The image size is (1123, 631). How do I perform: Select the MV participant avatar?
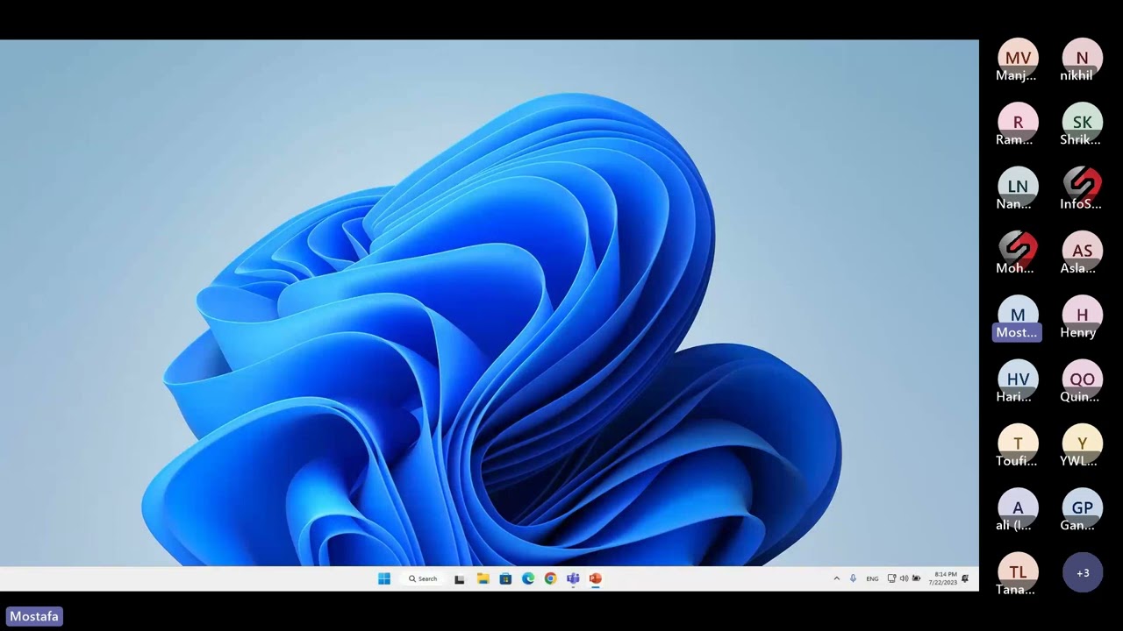click(1018, 58)
